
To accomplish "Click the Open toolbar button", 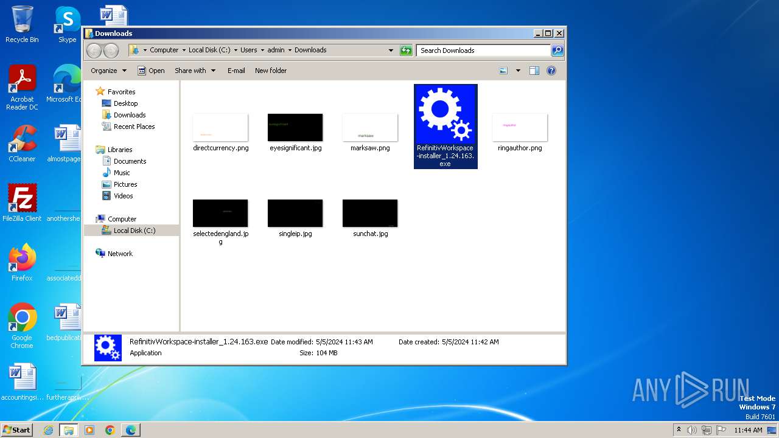I will pos(151,71).
